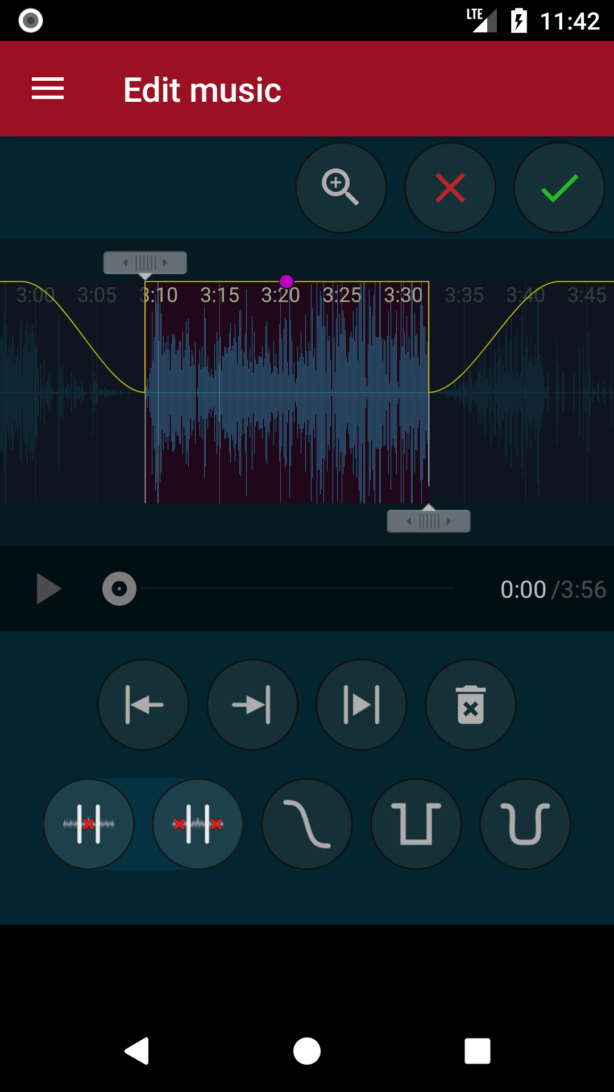Tap the battery charging status icon

[518, 21]
